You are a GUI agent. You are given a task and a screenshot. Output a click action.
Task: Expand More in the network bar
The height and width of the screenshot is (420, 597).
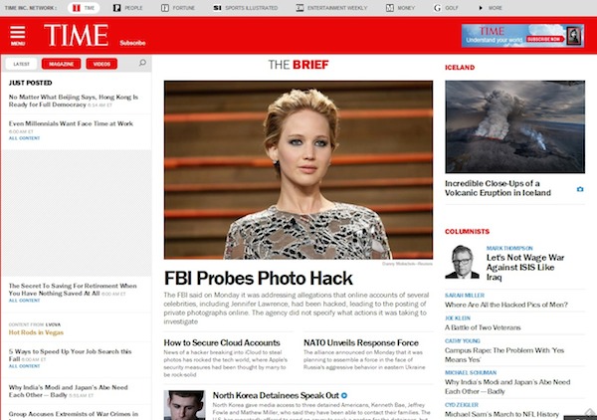491,8
